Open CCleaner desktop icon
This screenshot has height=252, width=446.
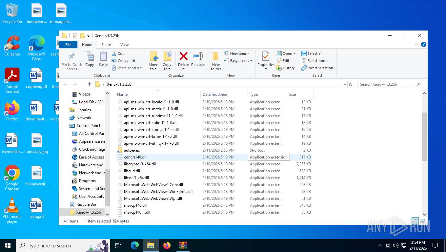(x=12, y=46)
